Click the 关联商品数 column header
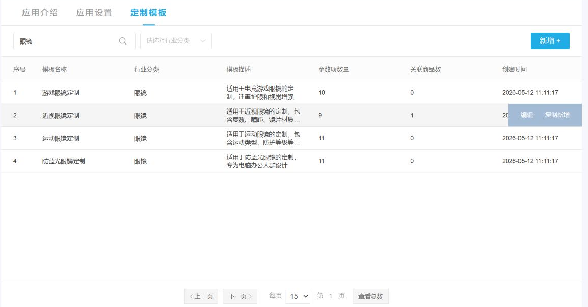The height and width of the screenshot is (307, 588). tap(425, 69)
